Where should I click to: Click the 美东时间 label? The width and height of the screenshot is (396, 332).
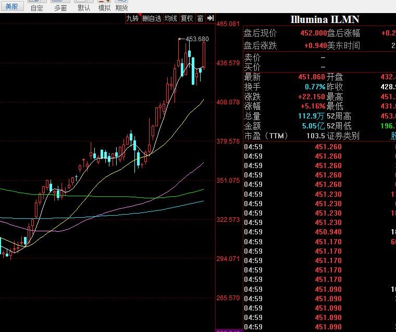pyautogui.click(x=343, y=45)
